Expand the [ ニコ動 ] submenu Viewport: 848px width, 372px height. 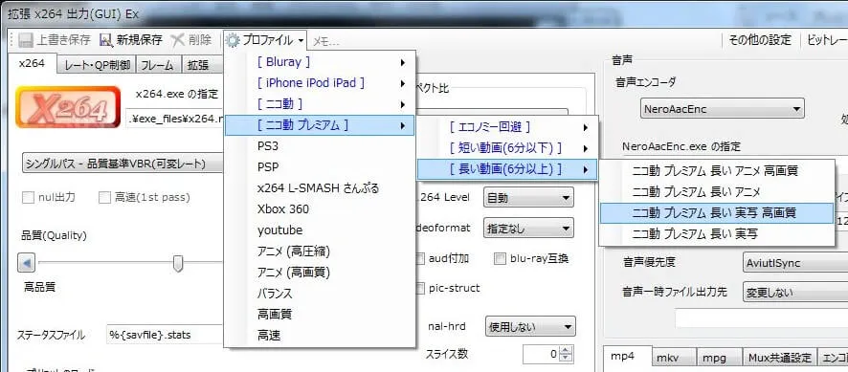(x=321, y=104)
